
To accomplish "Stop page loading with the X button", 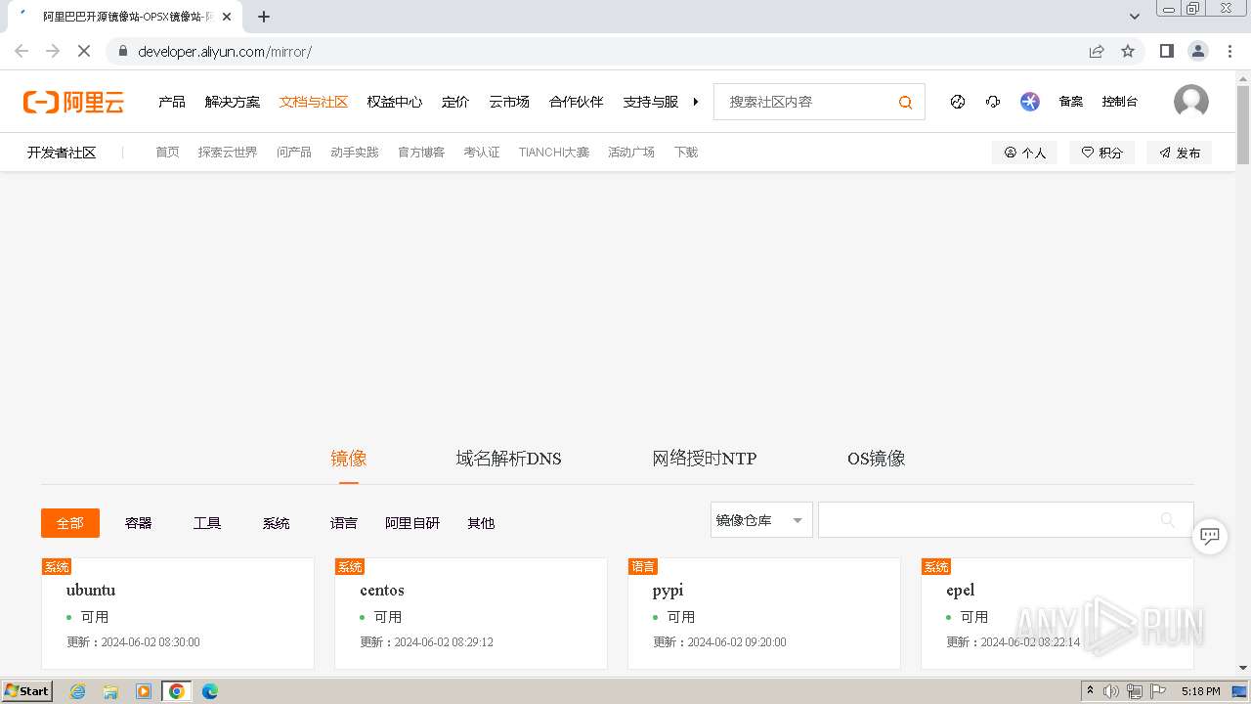I will pos(84,51).
